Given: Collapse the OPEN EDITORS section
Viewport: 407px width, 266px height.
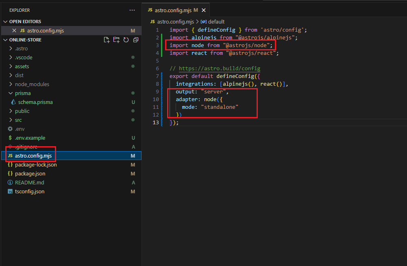Looking at the screenshot, I should pos(5,22).
